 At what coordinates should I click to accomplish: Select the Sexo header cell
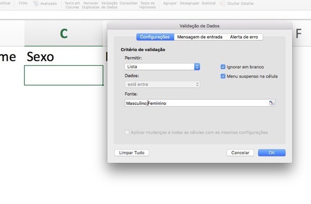[64, 56]
